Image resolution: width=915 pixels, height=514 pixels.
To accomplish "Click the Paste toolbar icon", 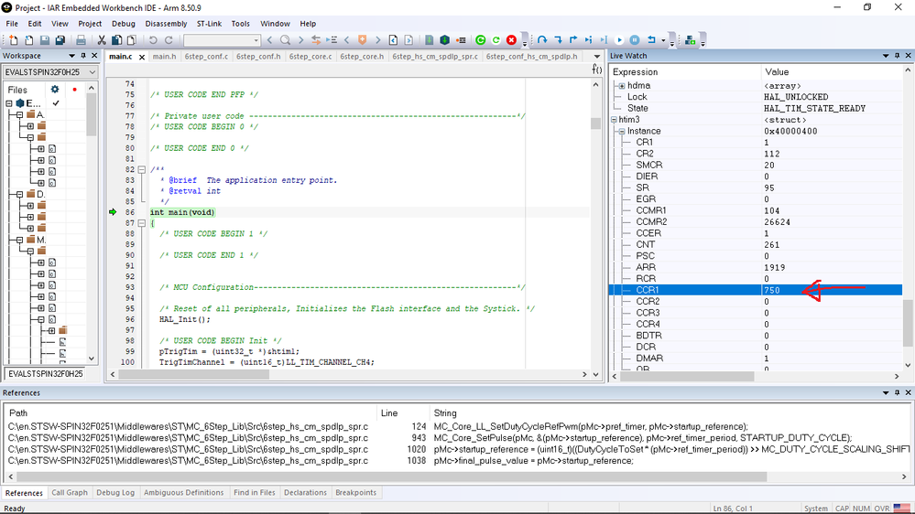I will point(132,39).
